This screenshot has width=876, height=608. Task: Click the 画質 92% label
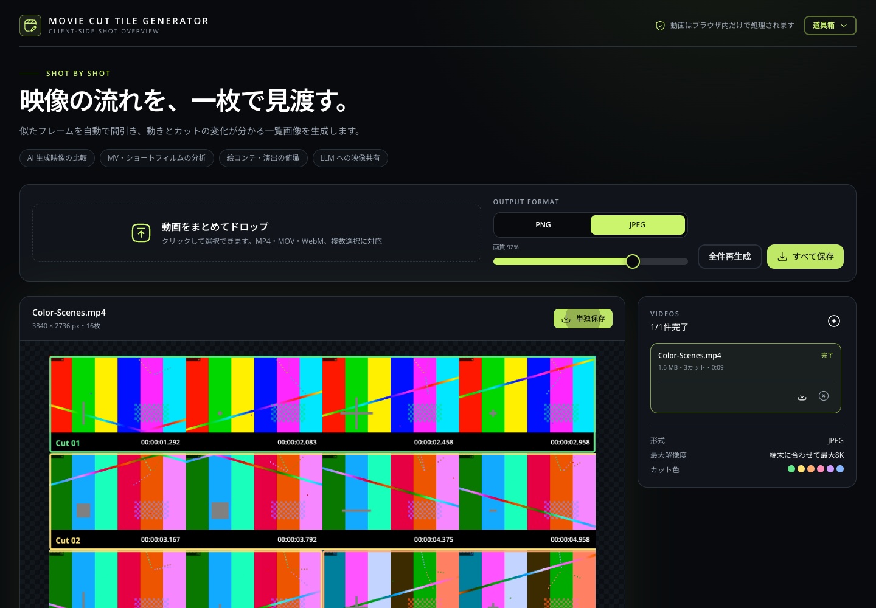click(506, 247)
